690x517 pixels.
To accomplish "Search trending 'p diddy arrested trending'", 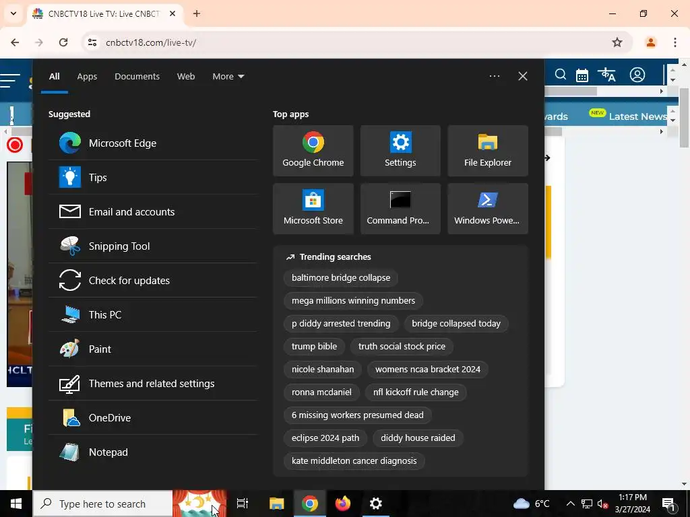I will point(341,324).
